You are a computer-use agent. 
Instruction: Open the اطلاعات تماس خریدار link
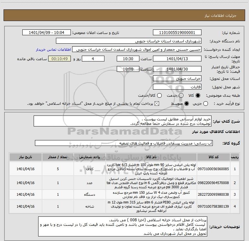pyautogui.click(x=53, y=49)
